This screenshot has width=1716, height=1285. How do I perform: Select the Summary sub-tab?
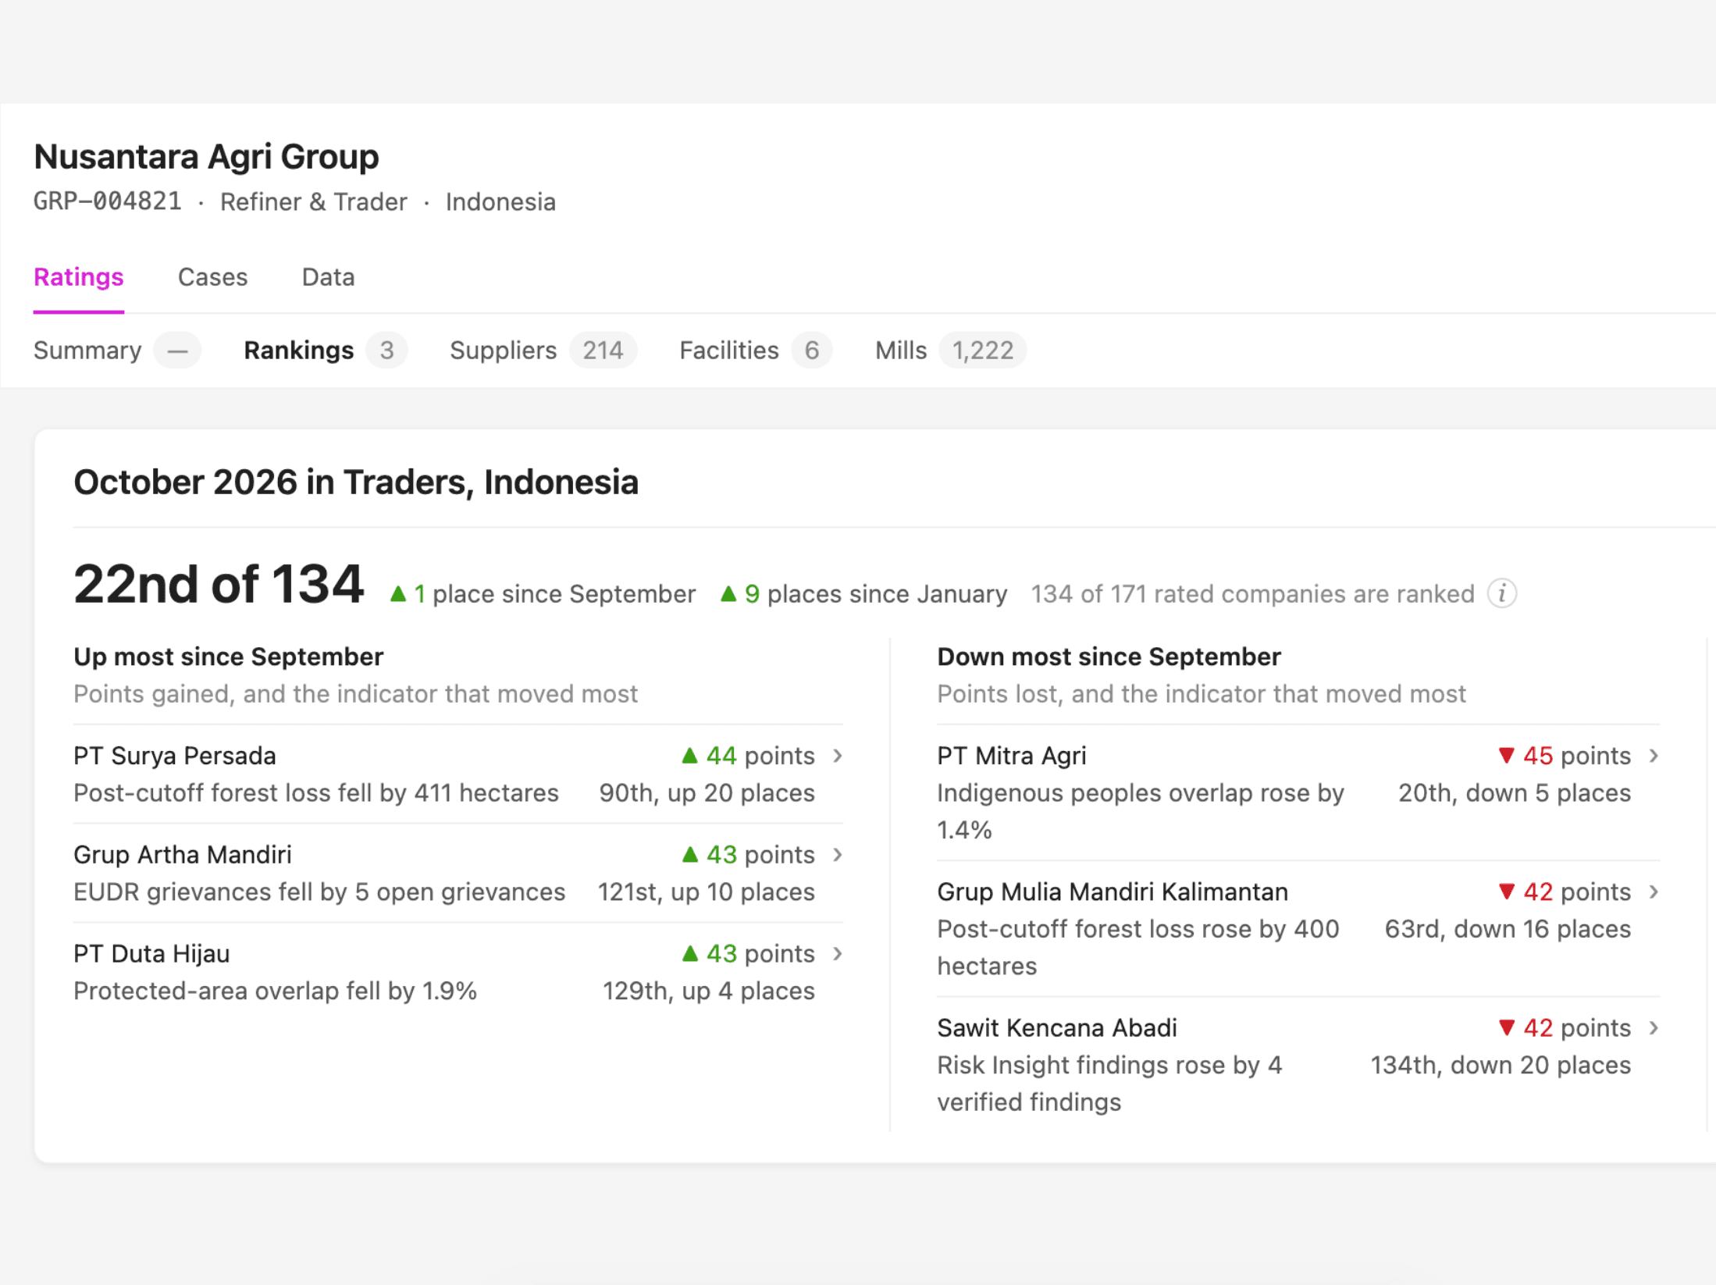pyautogui.click(x=117, y=351)
